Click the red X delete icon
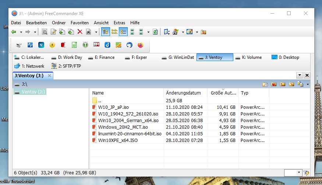This screenshot has width=322, height=185. [80, 32]
